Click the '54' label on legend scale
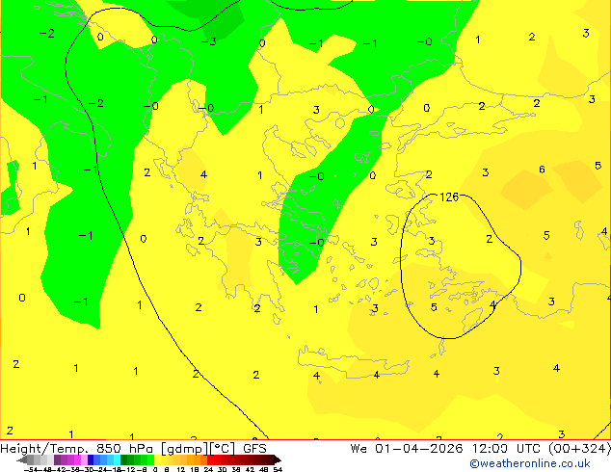Viewport: 611px width, 472px height. tap(278, 469)
